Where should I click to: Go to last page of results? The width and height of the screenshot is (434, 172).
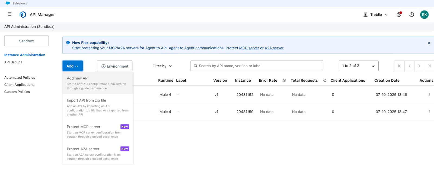[429, 66]
